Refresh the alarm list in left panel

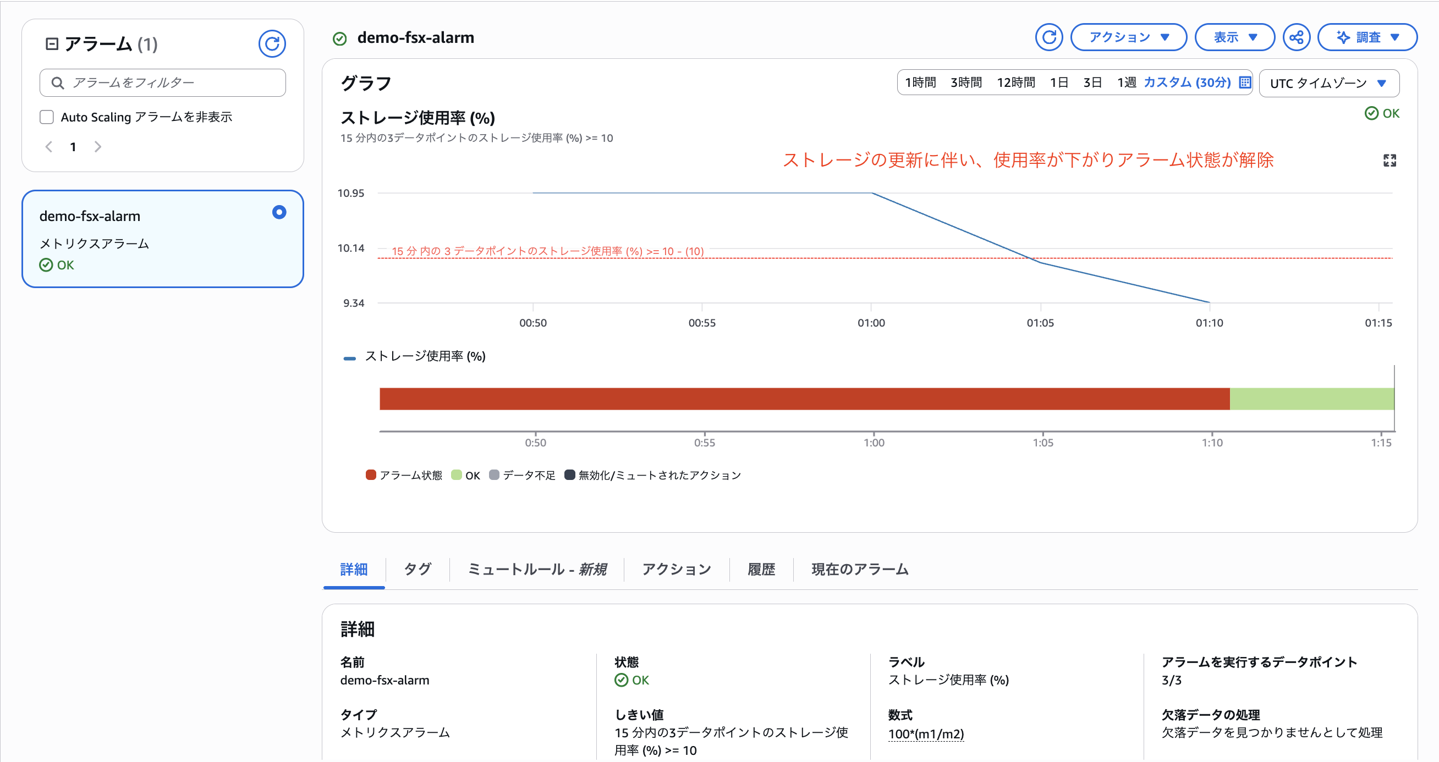[272, 43]
